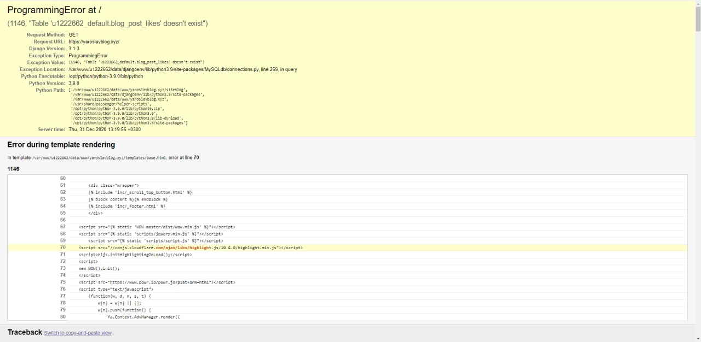The height and width of the screenshot is (342, 701).
Task: Click the bold '1146' error code above the code box
Action: point(13,169)
